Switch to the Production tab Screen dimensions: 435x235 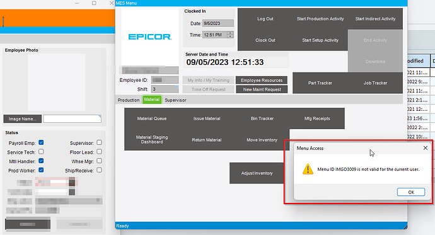pyautogui.click(x=129, y=100)
